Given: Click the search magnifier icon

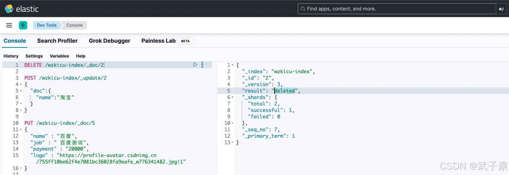Looking at the screenshot, I should click(x=302, y=9).
